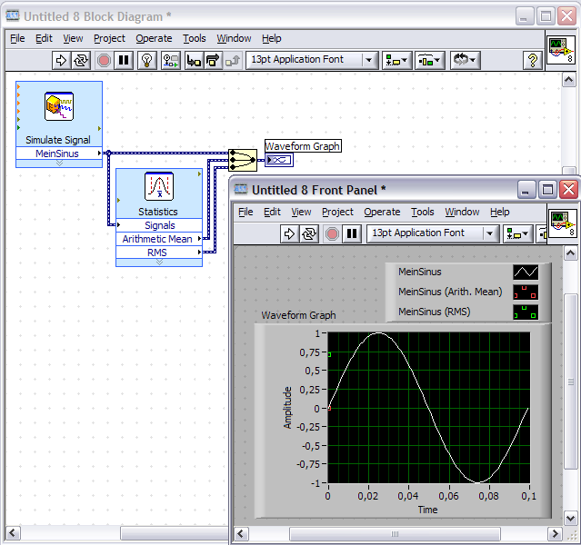Viewport: 581px width, 545px height.
Task: Click Run Continuously in Block Diagram toolbar
Action: [81, 60]
